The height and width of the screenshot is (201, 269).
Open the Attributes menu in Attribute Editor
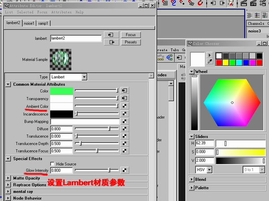[x=61, y=12]
